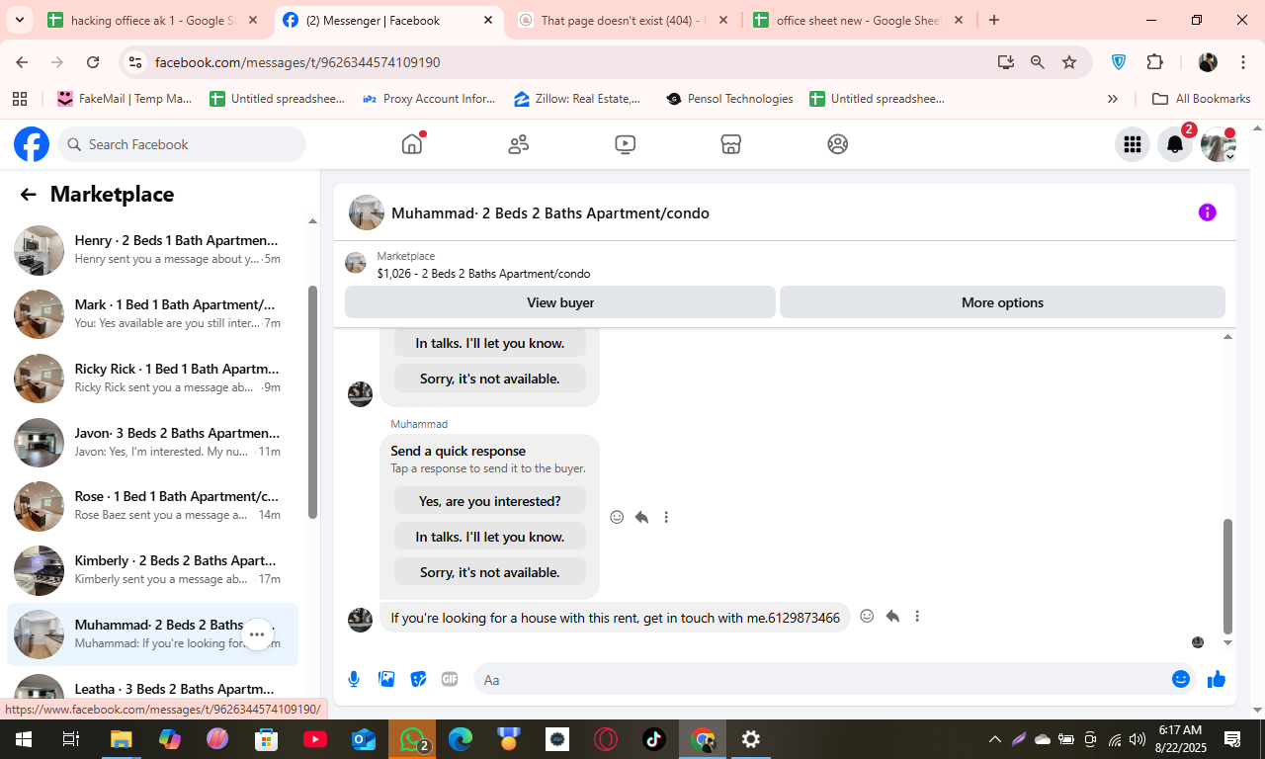The image size is (1265, 759).
Task: Open emoji picker in message box
Action: [1180, 679]
